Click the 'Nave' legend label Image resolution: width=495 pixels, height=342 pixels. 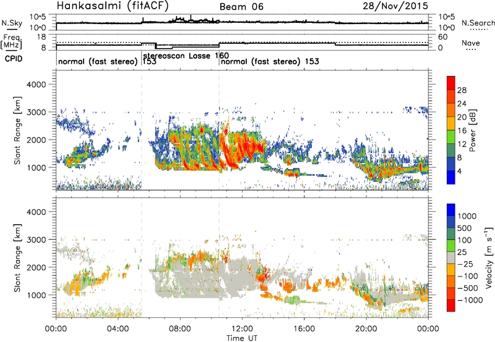tap(471, 43)
